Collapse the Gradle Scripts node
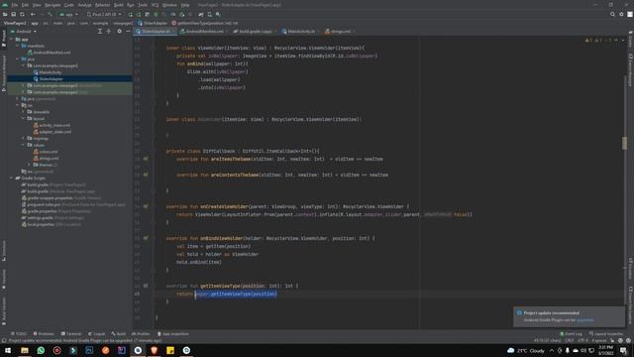Screen dimensions: 634x357 coord(12,178)
